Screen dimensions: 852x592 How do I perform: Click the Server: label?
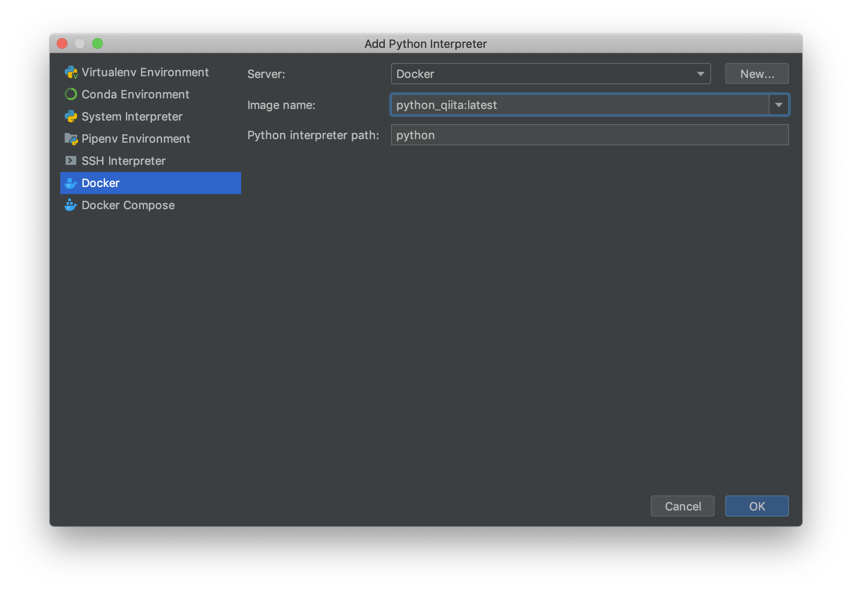tap(266, 74)
